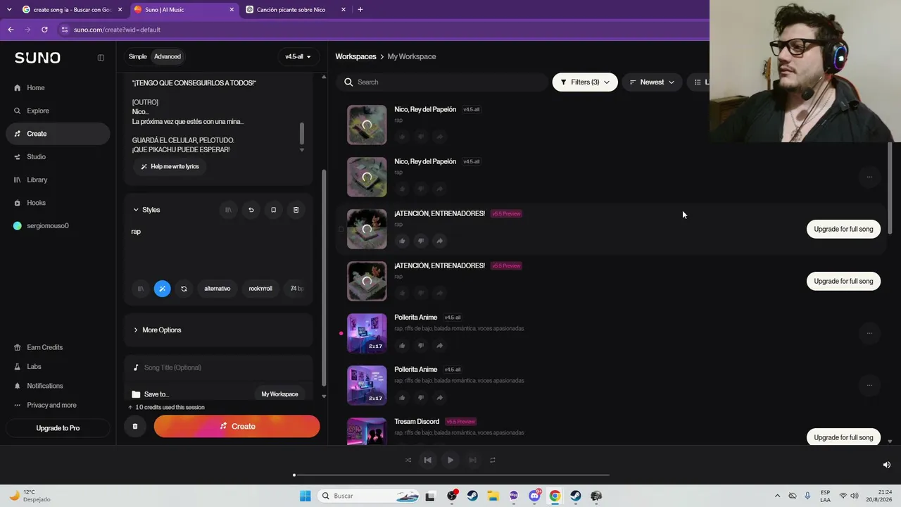Open a new browser tab

[360, 10]
